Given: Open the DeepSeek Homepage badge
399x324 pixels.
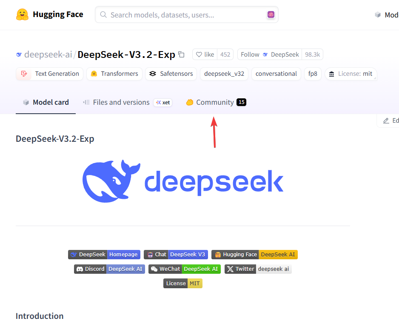Looking at the screenshot, I should coord(104,255).
